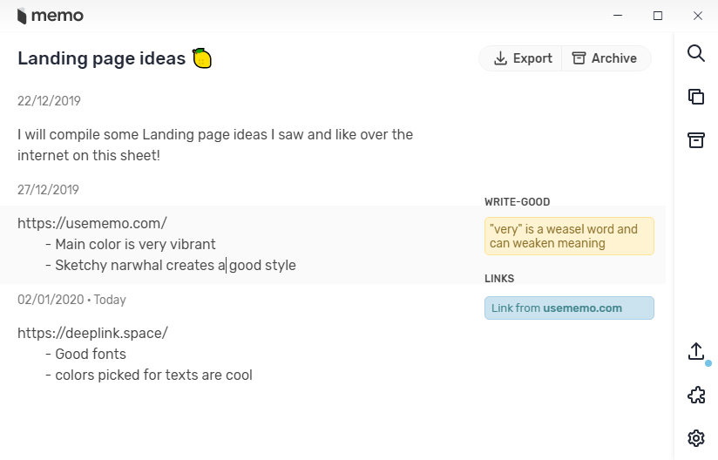This screenshot has height=460, width=718.
Task: Click the https://usememo.com/ line
Action: pyautogui.click(x=92, y=223)
